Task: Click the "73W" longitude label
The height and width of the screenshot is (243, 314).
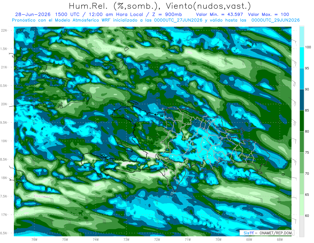Action: [126, 239]
